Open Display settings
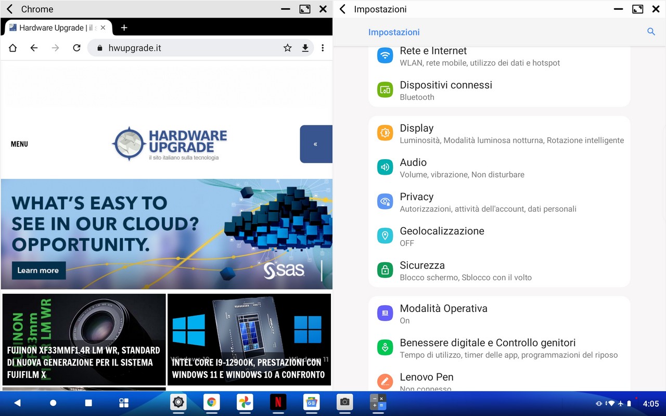Viewport: 666px width, 416px height. pos(499,133)
